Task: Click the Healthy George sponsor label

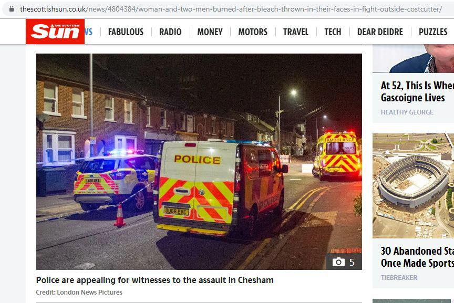Action: (x=407, y=112)
